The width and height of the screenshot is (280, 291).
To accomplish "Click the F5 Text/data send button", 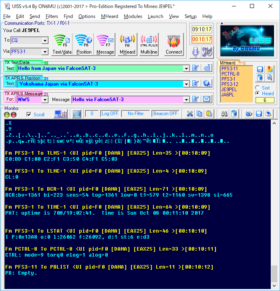I will [62, 44].
